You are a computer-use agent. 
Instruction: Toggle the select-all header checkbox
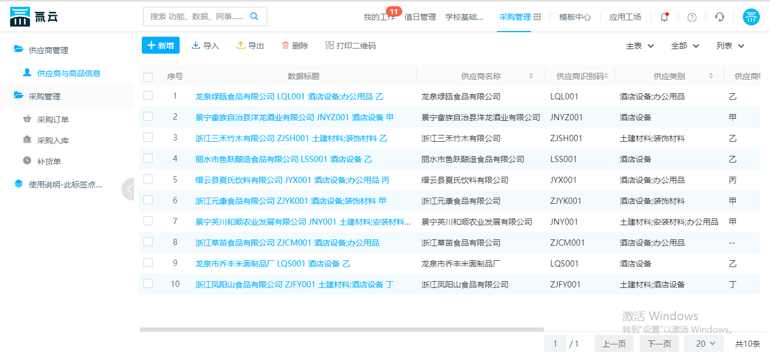148,77
